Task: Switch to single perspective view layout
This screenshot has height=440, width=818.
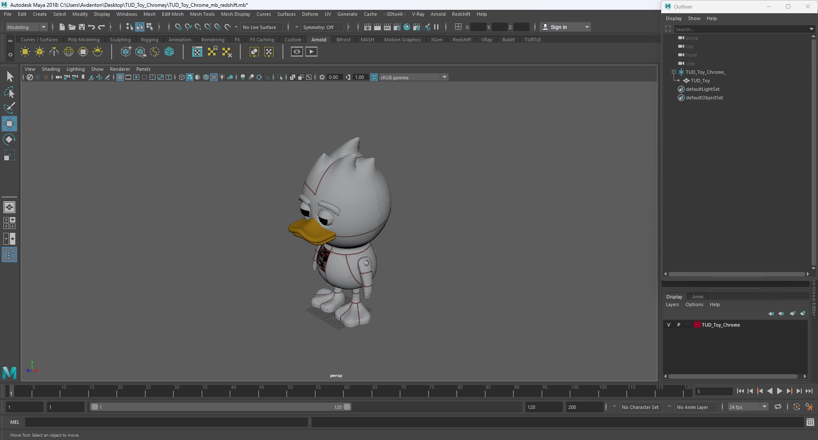Action: click(9, 207)
